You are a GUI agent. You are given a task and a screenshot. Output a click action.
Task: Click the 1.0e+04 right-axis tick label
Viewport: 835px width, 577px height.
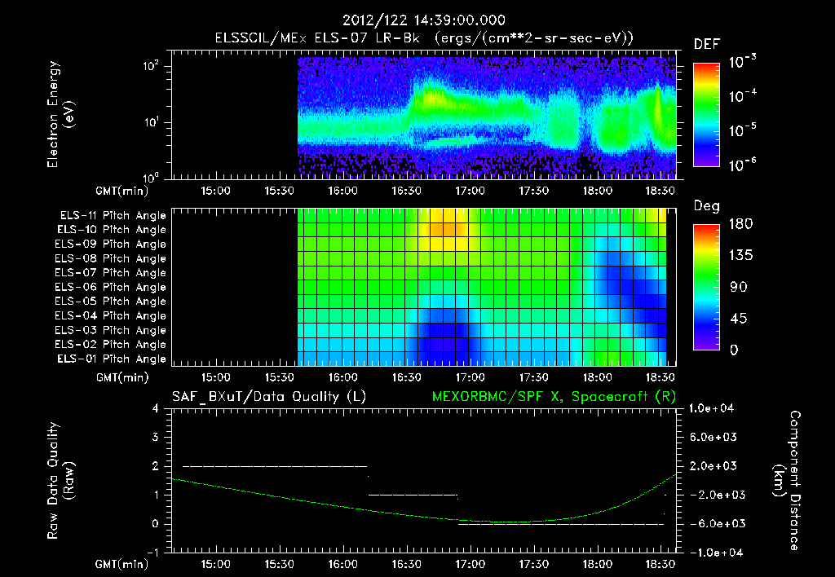coord(711,408)
